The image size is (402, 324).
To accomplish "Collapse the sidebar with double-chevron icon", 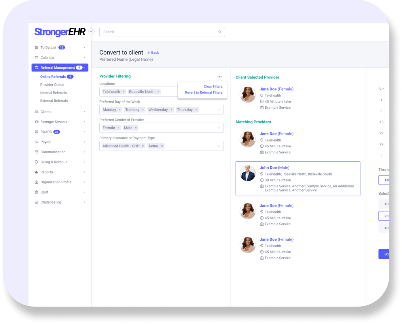I will [91, 31].
